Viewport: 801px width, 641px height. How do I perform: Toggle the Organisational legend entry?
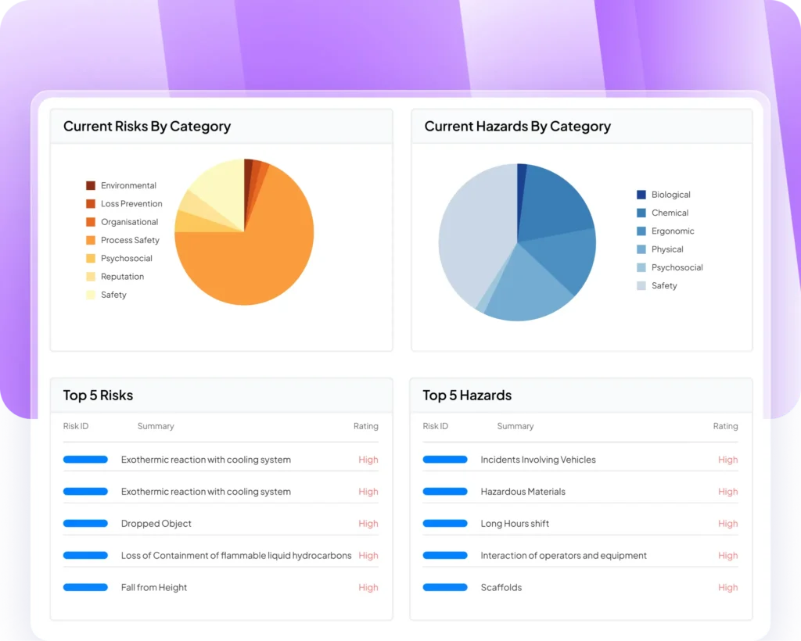(129, 222)
